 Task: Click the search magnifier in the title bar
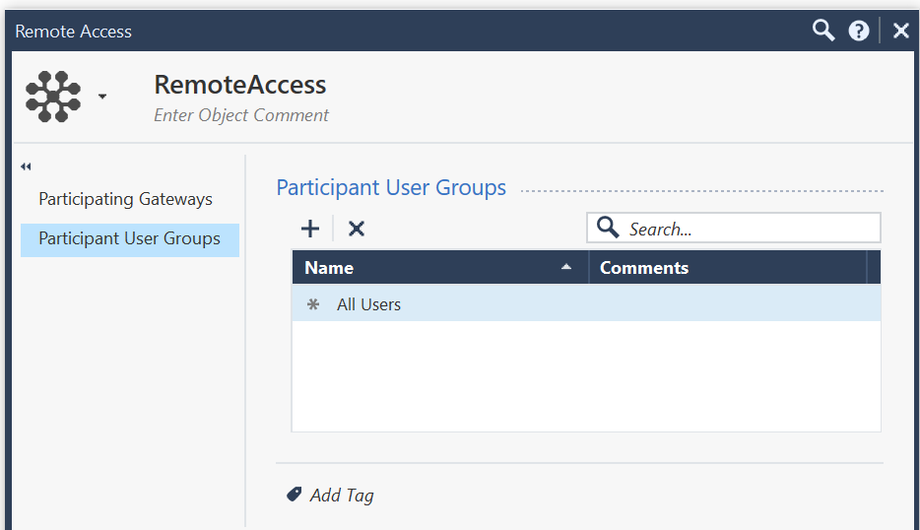(x=822, y=31)
